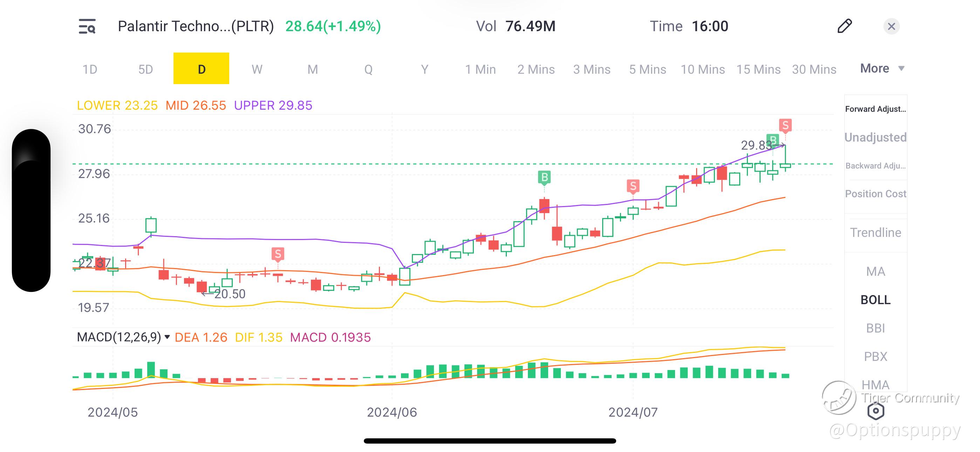Choose Backward Adjust price mode

(876, 166)
